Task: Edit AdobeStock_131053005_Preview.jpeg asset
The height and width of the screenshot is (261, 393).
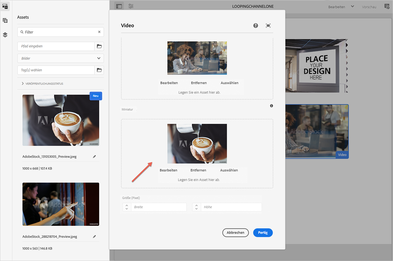Action: pos(94,156)
